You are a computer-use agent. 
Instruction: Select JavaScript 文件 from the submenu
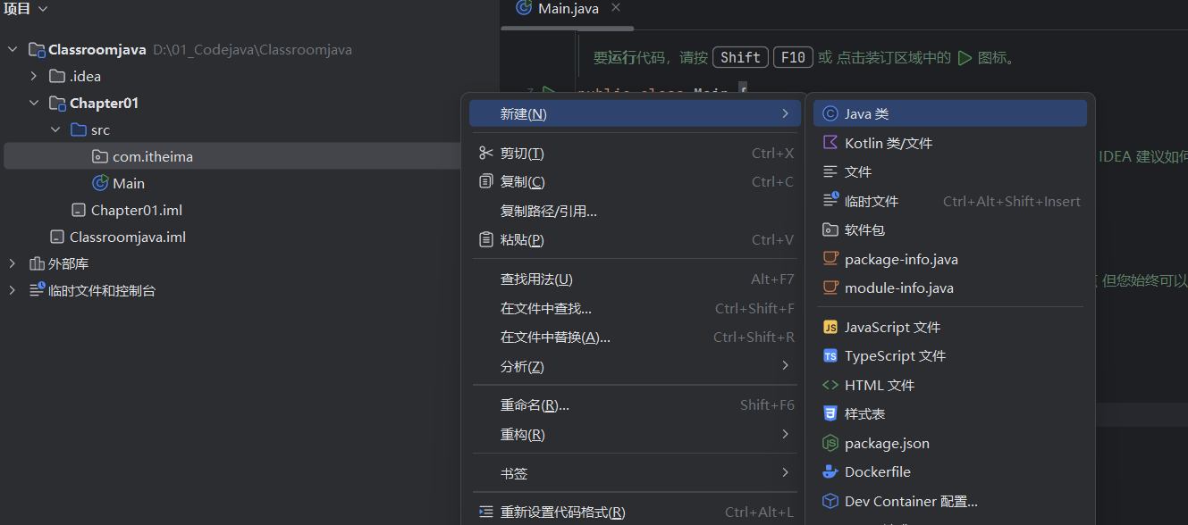[893, 327]
